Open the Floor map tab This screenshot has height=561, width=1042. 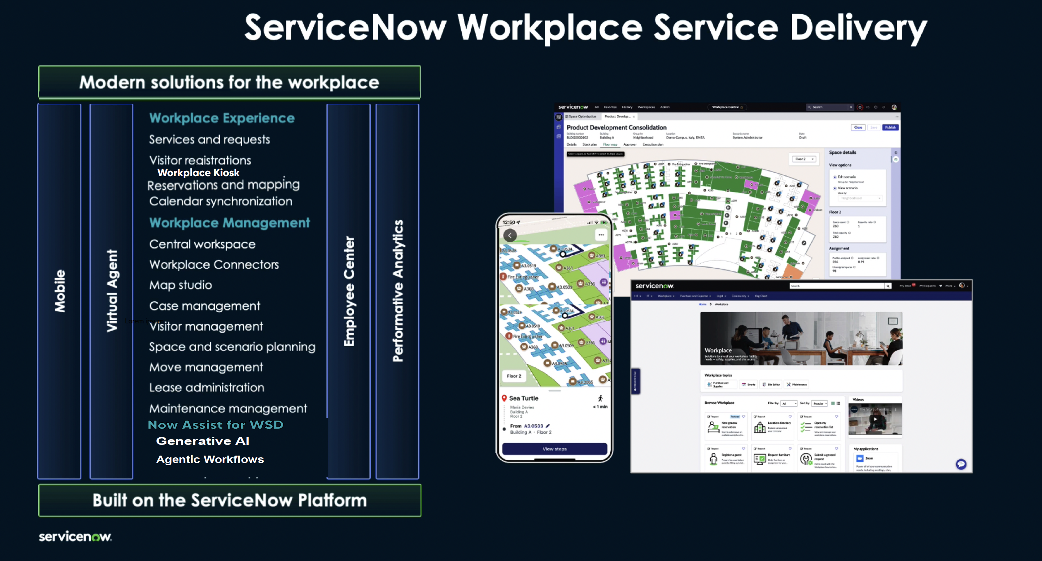pyautogui.click(x=610, y=144)
